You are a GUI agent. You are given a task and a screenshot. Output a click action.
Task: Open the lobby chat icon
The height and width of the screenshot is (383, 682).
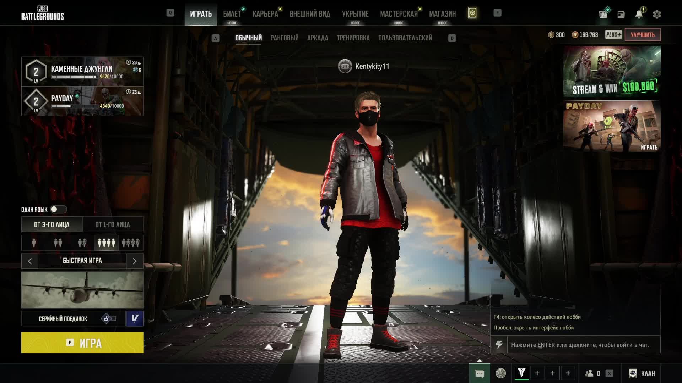pos(479,373)
